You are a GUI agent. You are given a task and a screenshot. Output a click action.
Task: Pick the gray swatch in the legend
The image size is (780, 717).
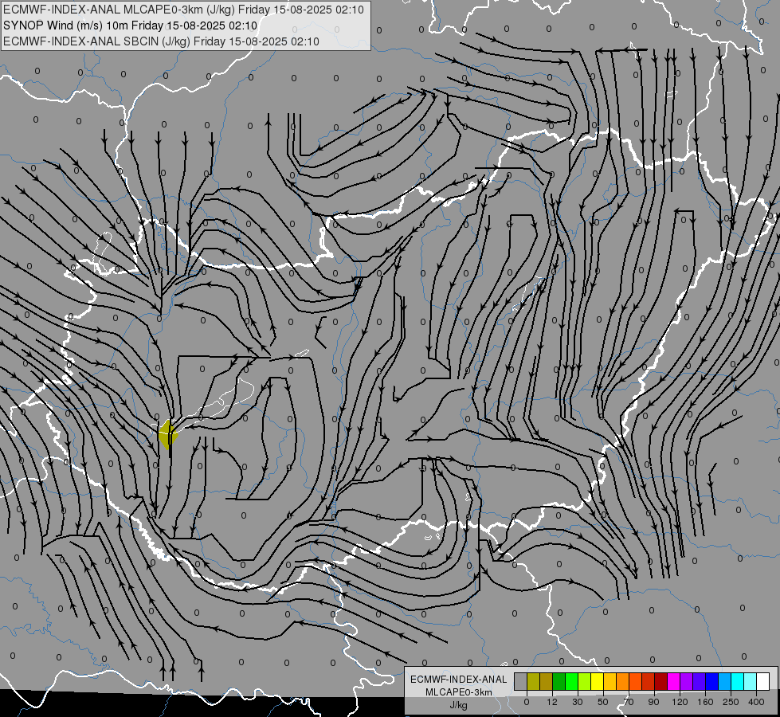521,682
